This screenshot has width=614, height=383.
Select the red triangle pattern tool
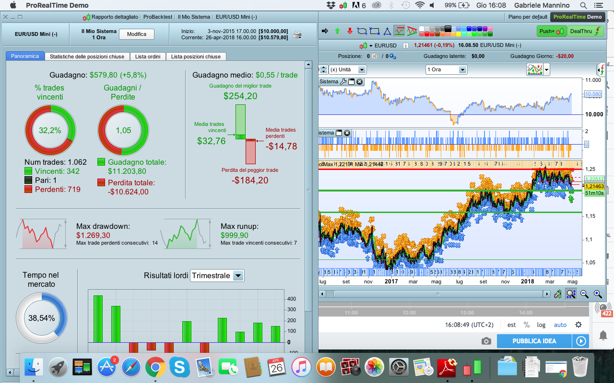pos(411,31)
